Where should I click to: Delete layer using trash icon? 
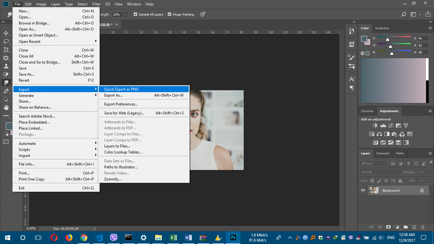[423, 227]
